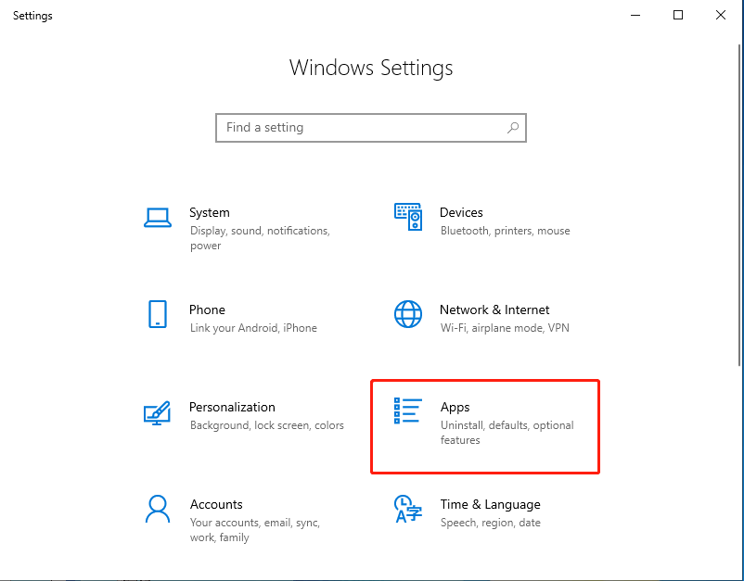Click the Apps list icon

coord(408,410)
